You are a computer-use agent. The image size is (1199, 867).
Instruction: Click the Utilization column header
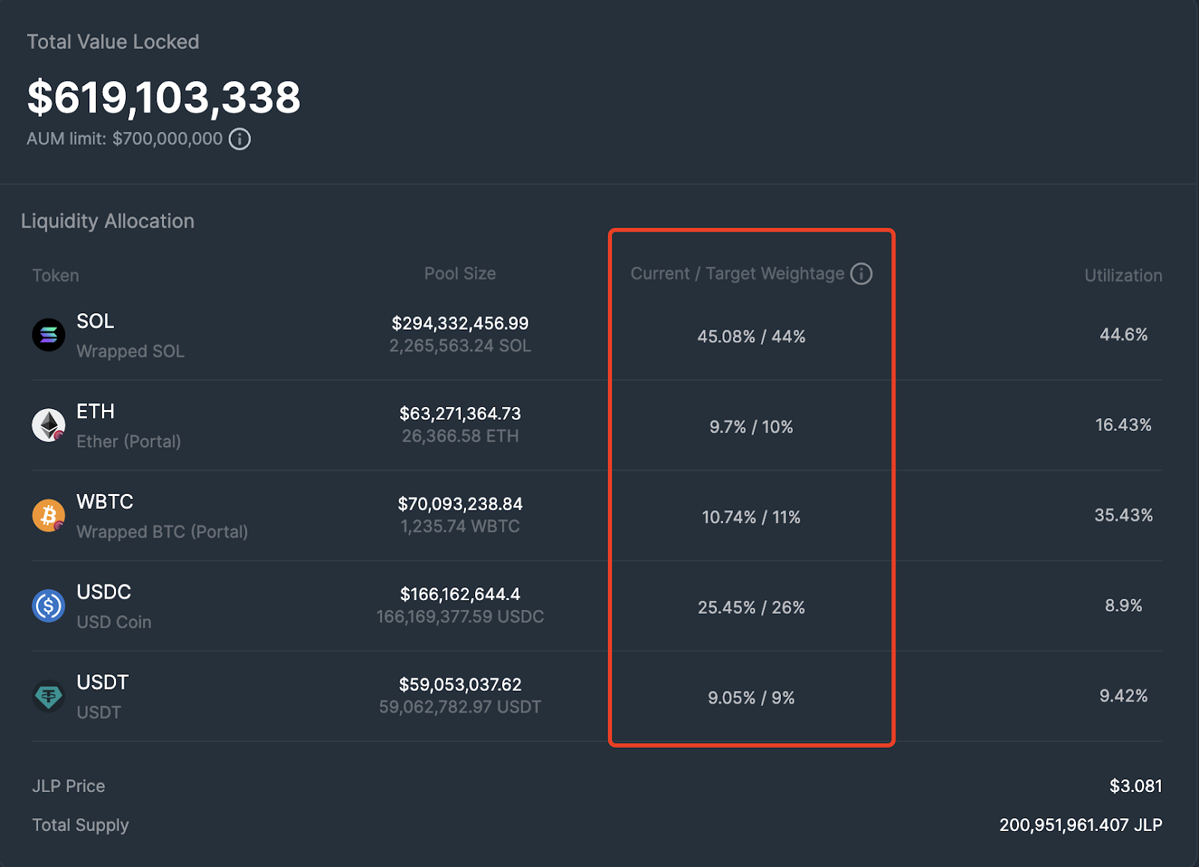tap(1123, 276)
